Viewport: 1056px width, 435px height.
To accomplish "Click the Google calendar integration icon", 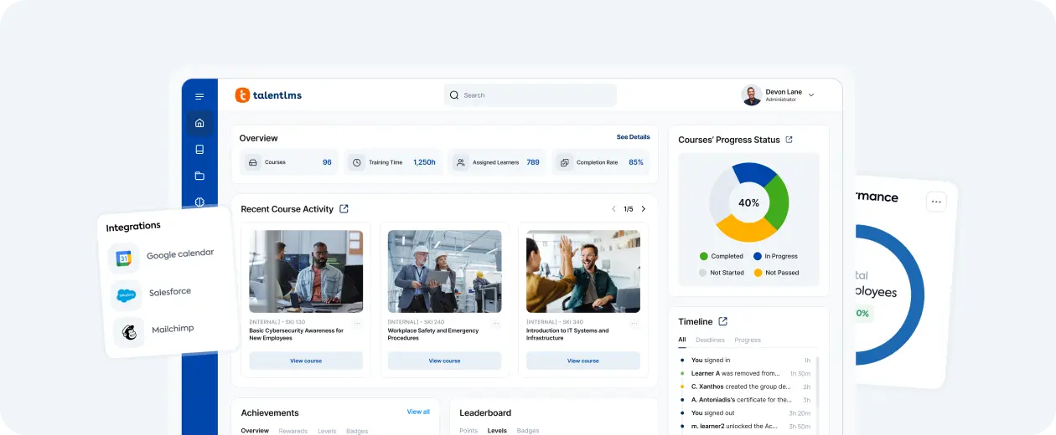I will point(124,258).
